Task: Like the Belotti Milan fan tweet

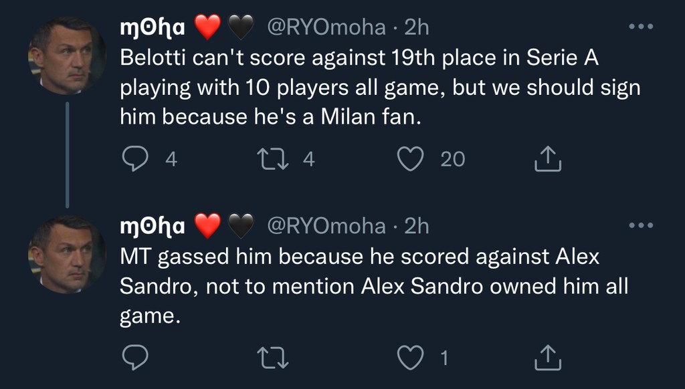Action: coord(410,158)
